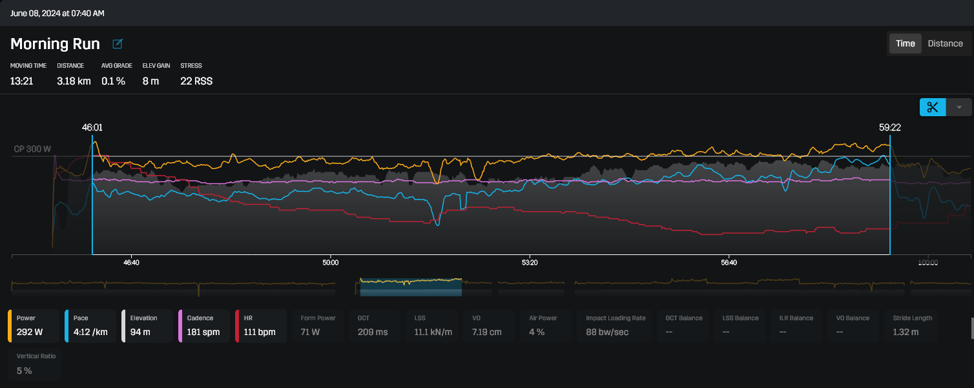Show the Stride Length metric
The width and height of the screenshot is (974, 388).
912,325
